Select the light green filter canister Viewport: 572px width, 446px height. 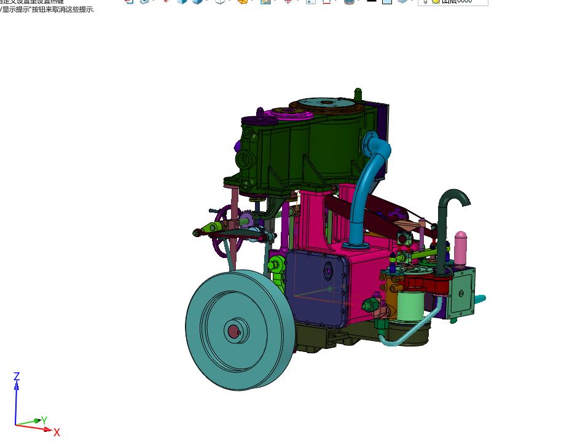(x=410, y=305)
